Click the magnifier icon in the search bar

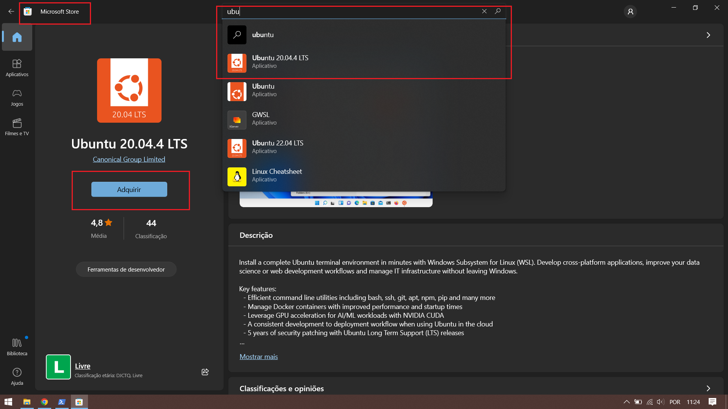tap(498, 11)
